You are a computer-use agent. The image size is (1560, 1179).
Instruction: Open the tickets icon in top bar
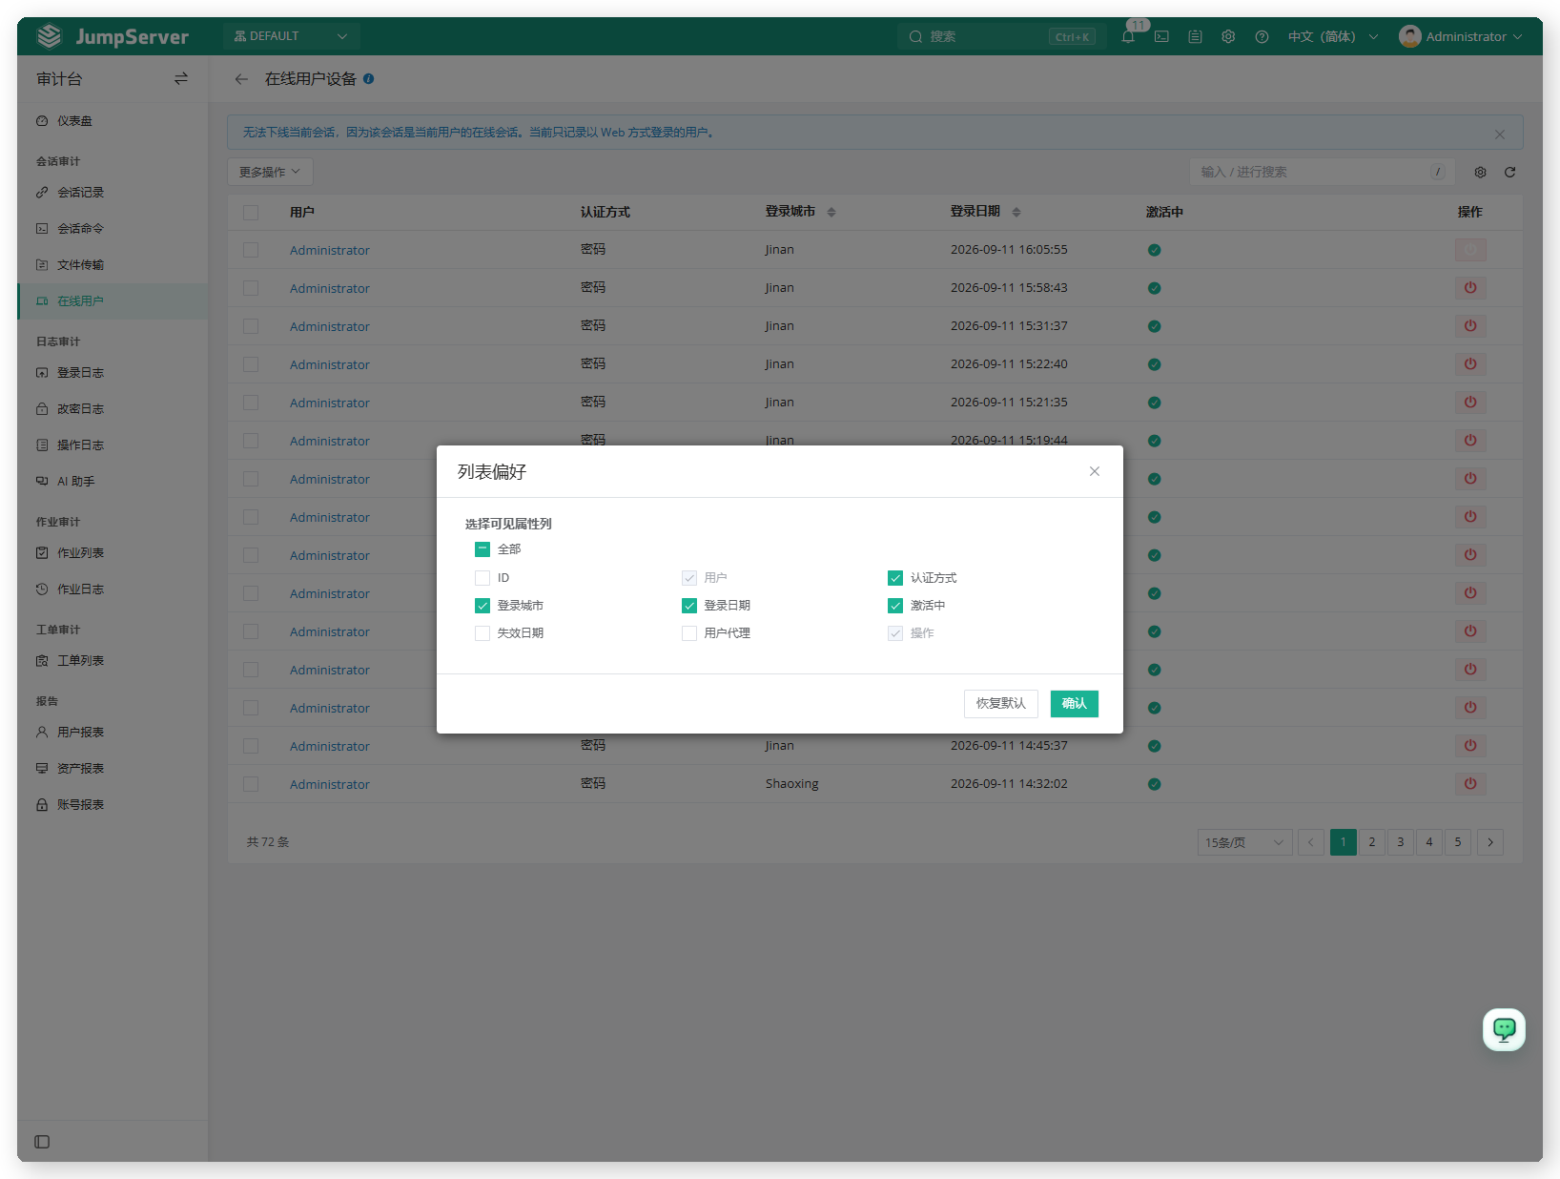coord(1195,36)
